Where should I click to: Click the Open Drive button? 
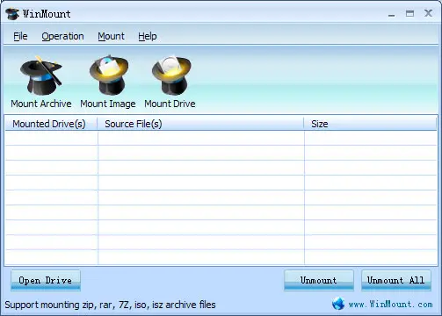tap(46, 280)
